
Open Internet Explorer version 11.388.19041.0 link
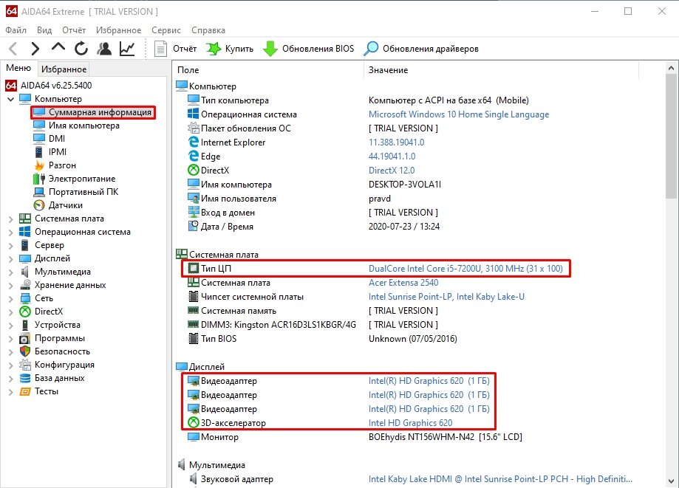(x=396, y=142)
